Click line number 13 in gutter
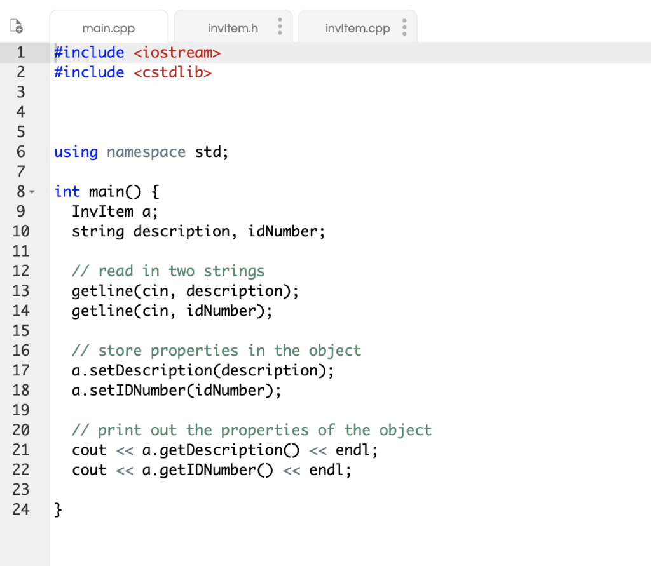651x566 pixels. pyautogui.click(x=21, y=290)
